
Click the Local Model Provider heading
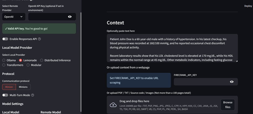click(17, 48)
